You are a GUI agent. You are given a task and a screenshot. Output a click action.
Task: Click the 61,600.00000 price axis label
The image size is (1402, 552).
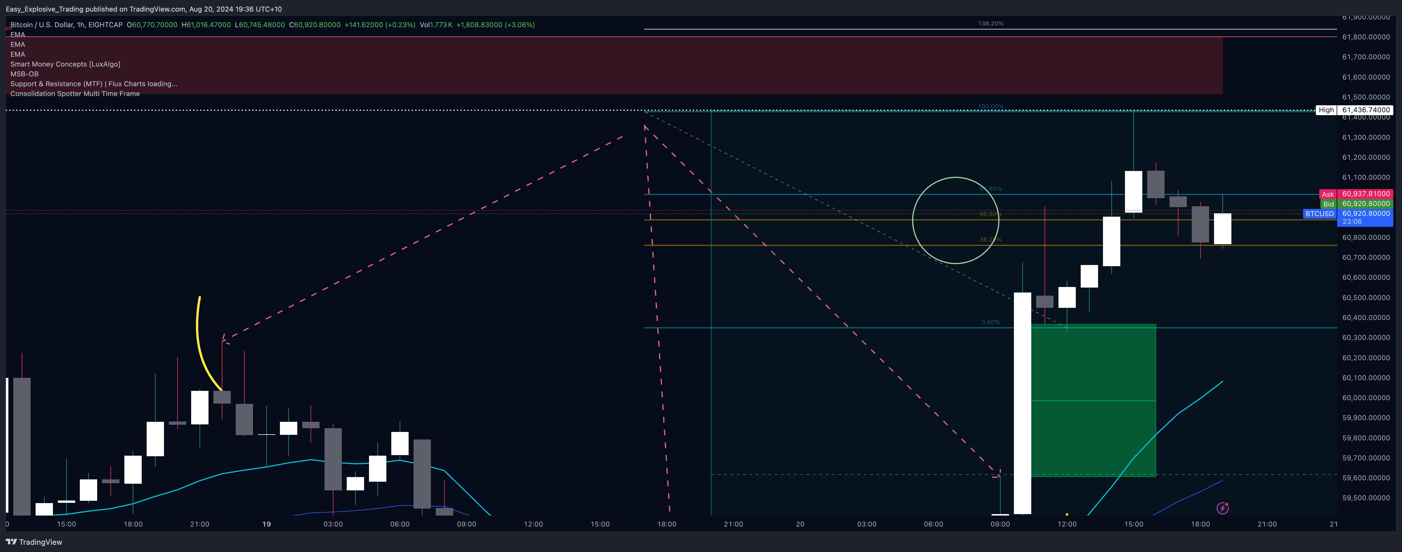[1366, 77]
